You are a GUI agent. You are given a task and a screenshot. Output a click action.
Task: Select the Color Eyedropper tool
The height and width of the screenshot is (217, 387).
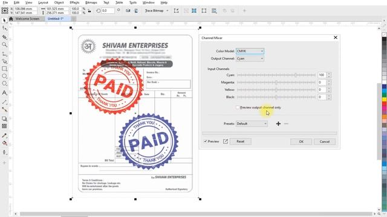[4, 136]
